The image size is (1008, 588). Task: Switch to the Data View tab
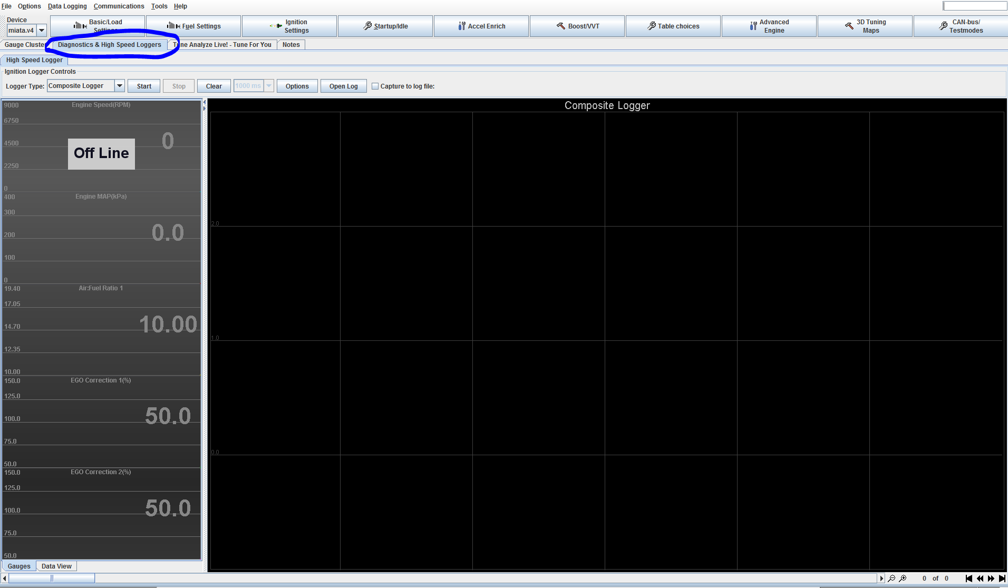tap(56, 566)
